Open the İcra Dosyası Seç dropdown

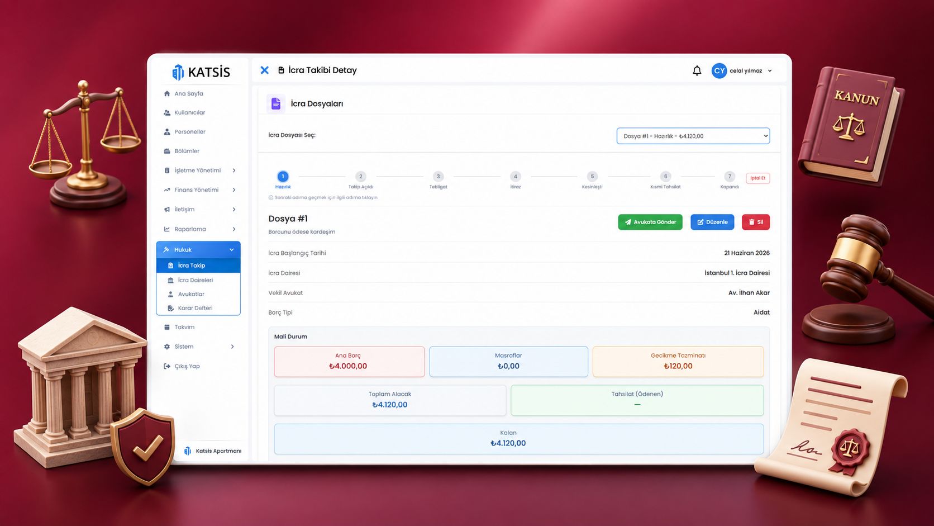tap(693, 136)
